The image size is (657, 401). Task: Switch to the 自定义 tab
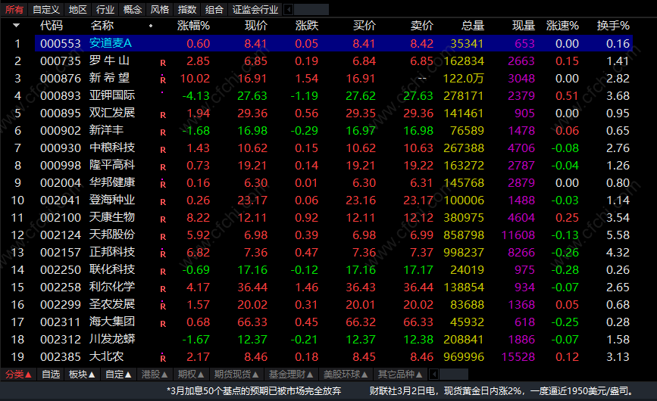(x=46, y=9)
